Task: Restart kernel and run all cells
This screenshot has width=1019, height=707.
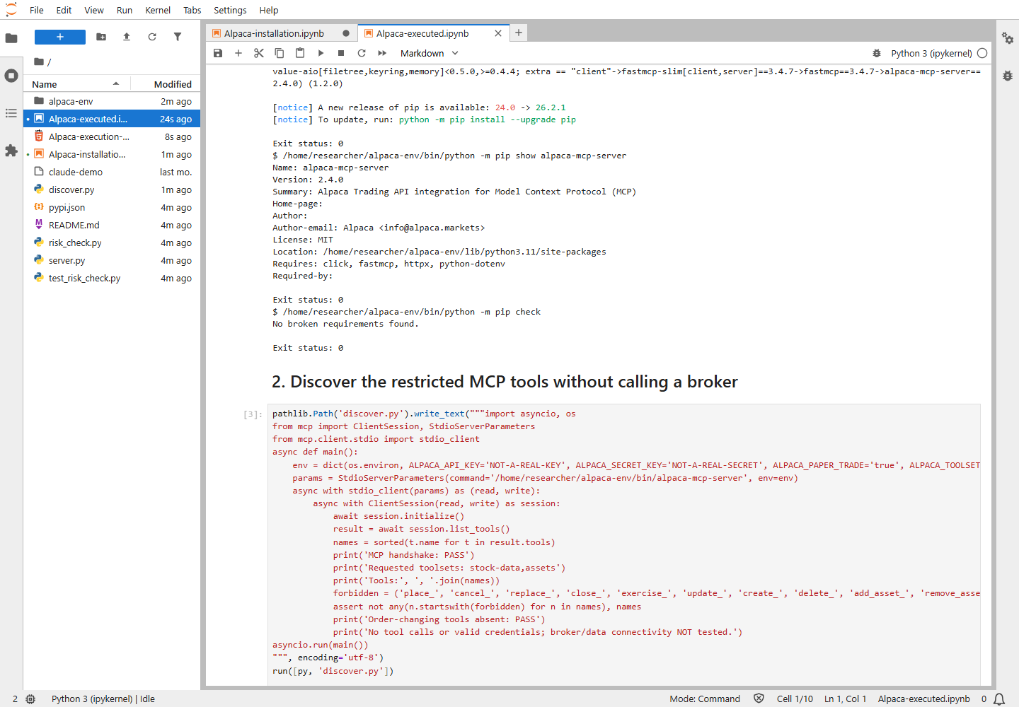Action: pyautogui.click(x=382, y=53)
